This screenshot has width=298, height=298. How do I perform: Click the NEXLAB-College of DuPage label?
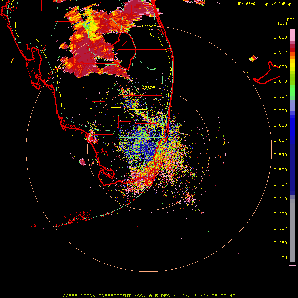pos(264,4)
